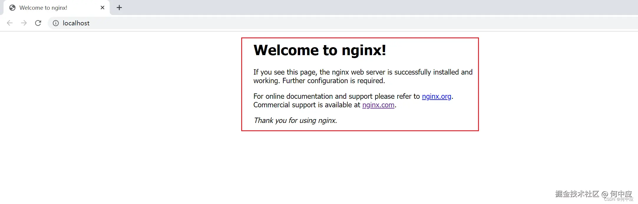
Task: Click 'Commercial support is available at' text
Action: tap(307, 105)
